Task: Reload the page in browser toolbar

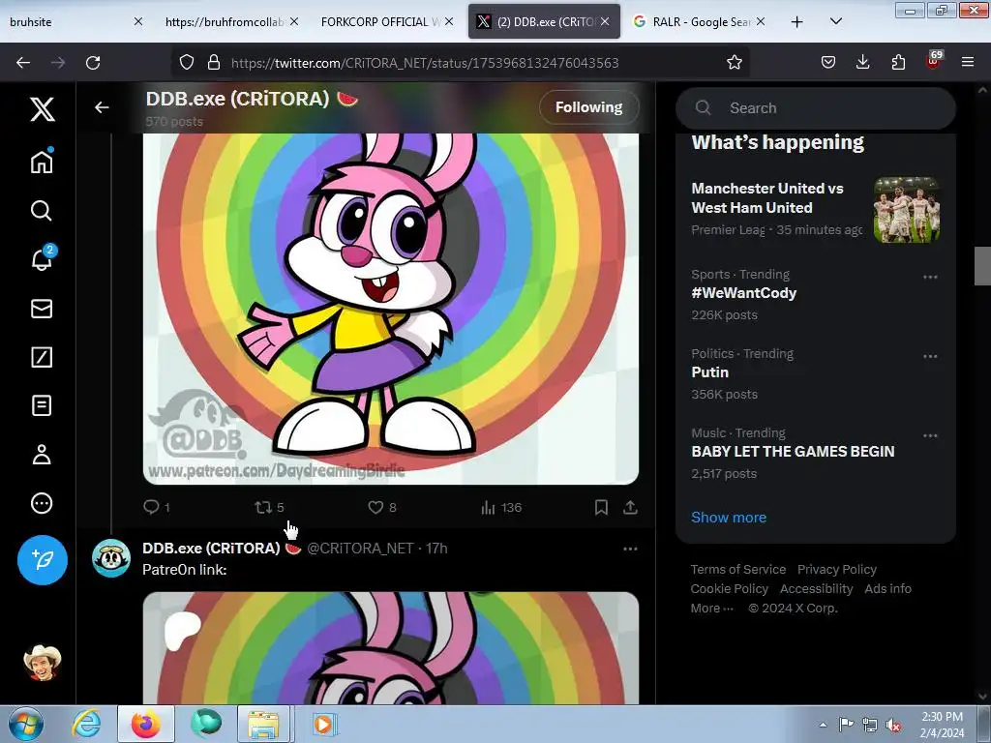Action: pyautogui.click(x=93, y=63)
